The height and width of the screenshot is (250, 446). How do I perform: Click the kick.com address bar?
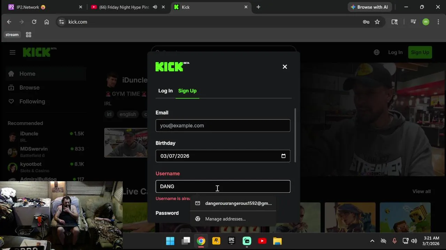pos(209,22)
